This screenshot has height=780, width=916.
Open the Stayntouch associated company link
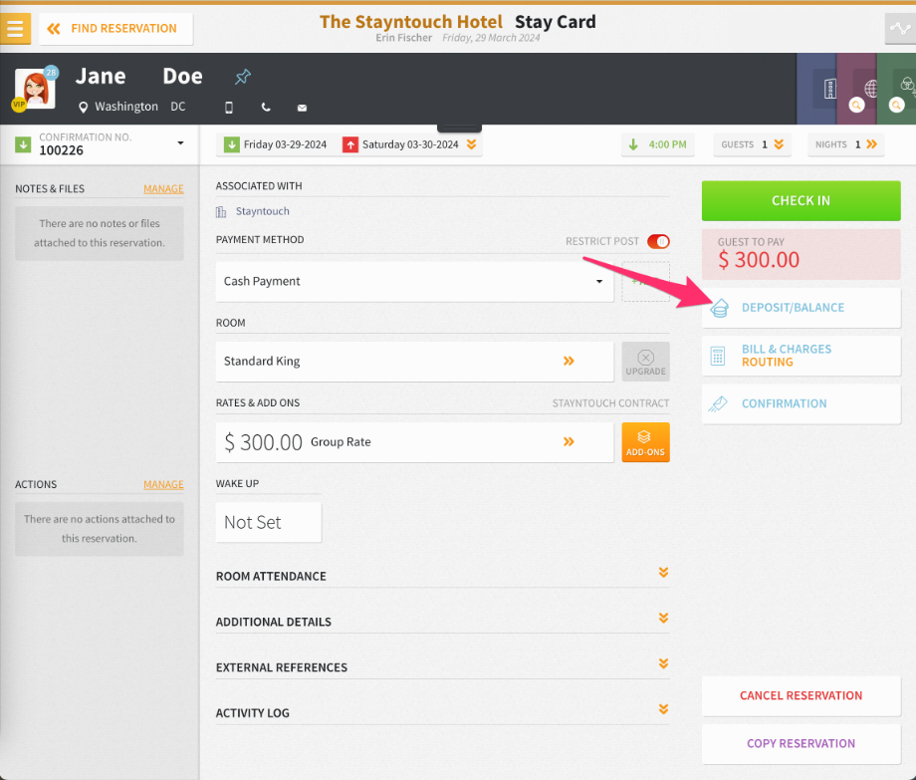(262, 211)
